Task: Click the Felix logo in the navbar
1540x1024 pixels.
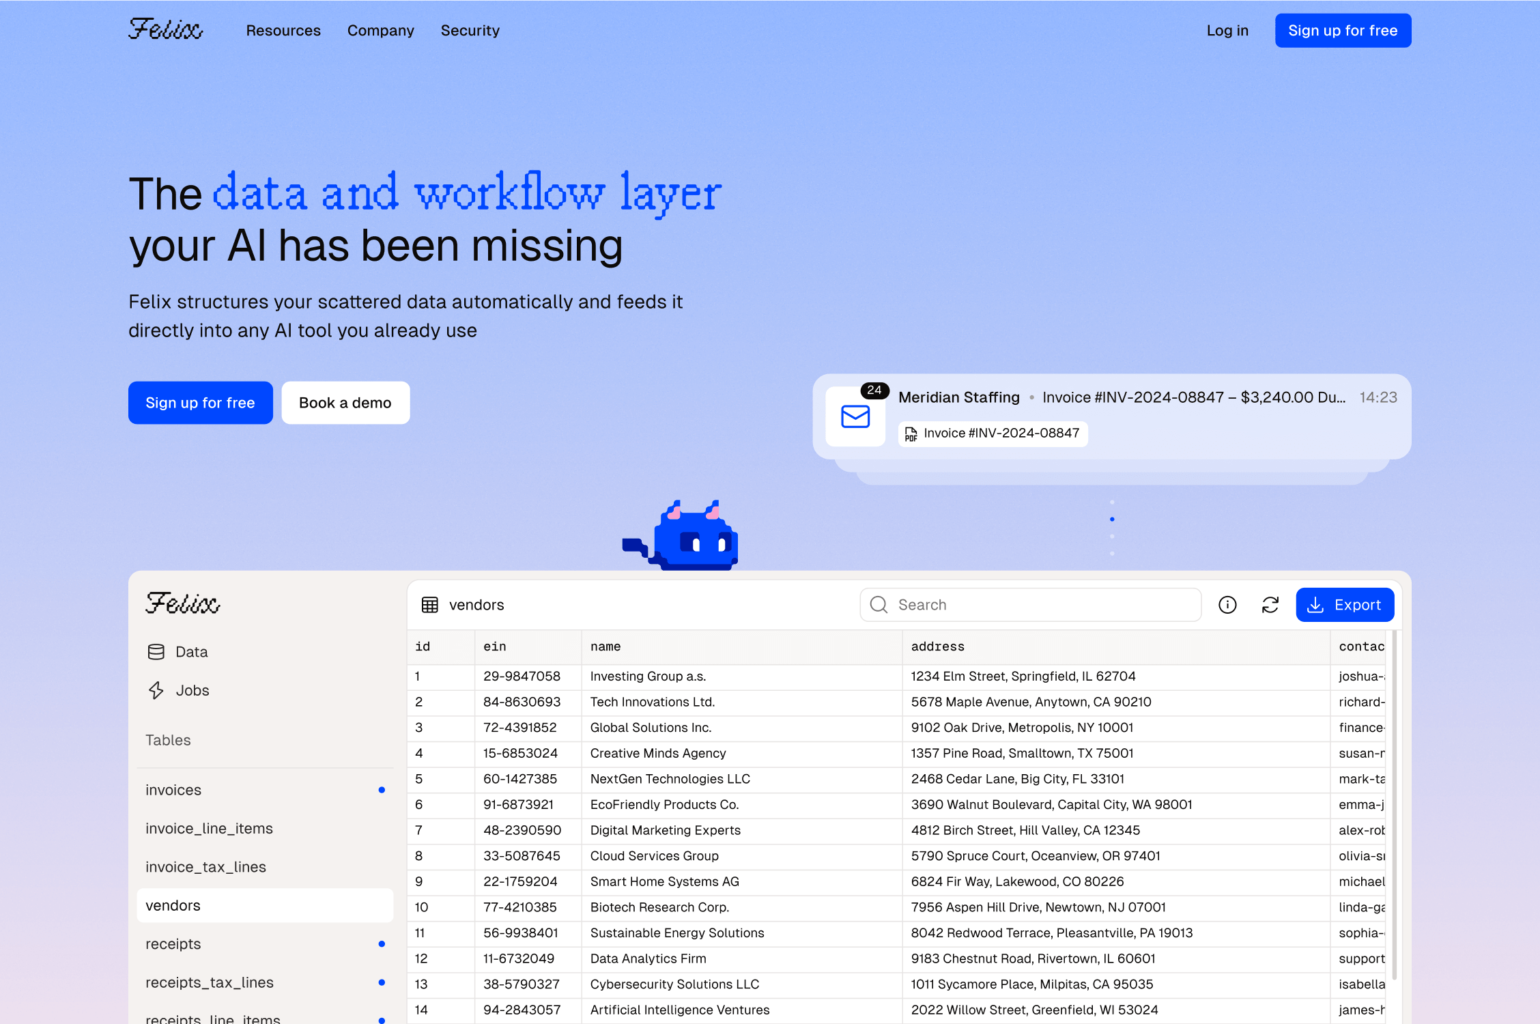Action: click(x=165, y=29)
